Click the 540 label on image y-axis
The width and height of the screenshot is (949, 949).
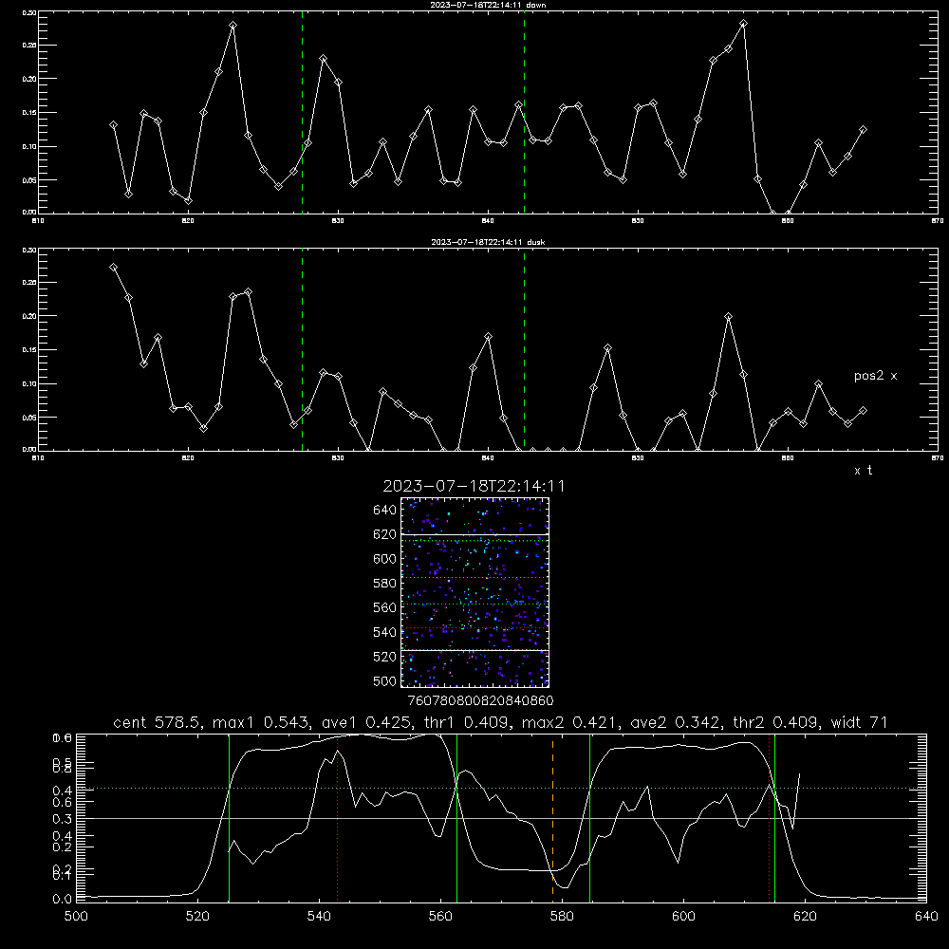click(x=384, y=632)
